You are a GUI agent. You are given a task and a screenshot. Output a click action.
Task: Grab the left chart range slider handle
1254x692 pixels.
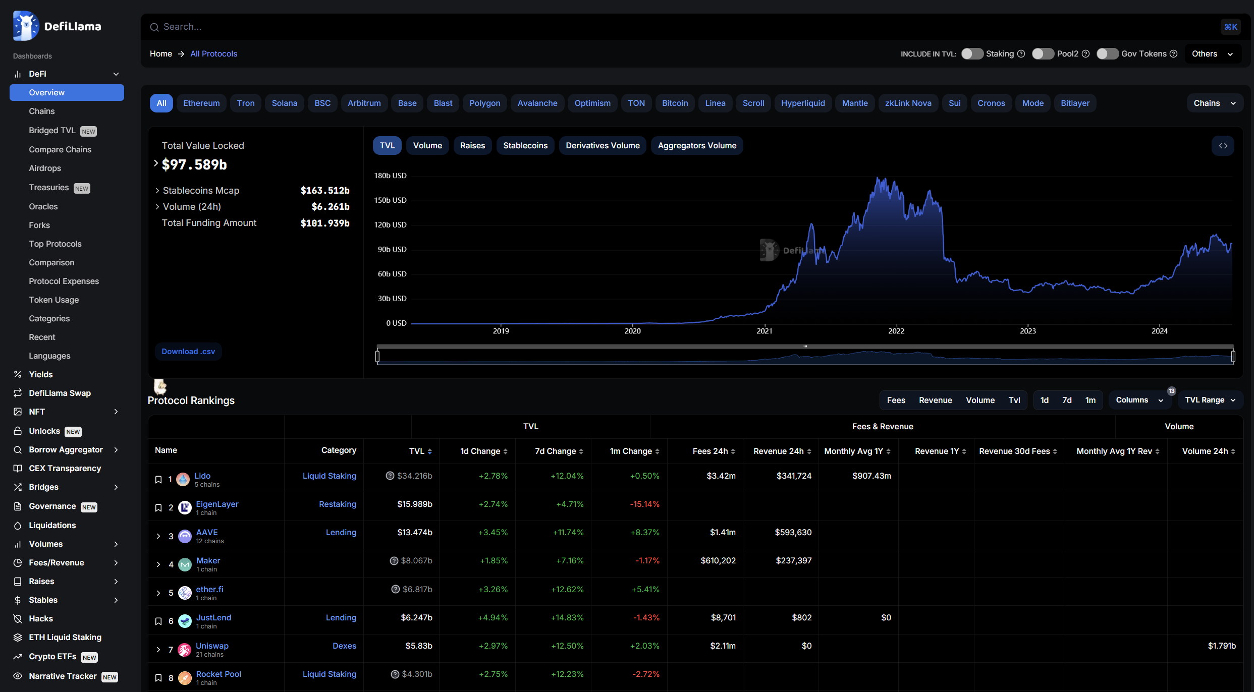pyautogui.click(x=377, y=357)
